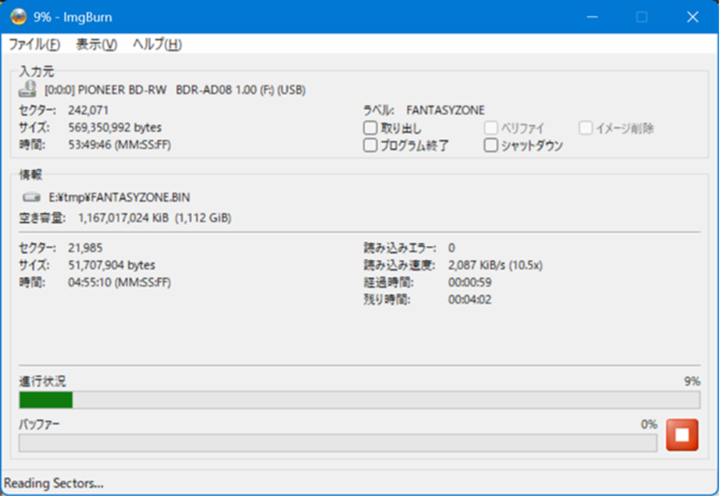
Task: Click the バッファー buffer bar
Action: (338, 443)
